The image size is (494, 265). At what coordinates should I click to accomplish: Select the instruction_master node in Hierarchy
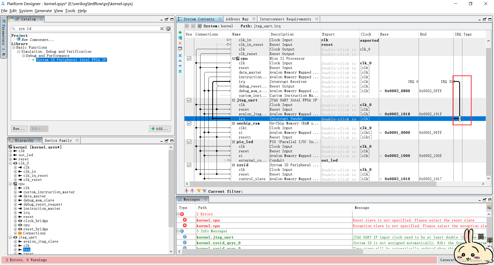coord(42,208)
